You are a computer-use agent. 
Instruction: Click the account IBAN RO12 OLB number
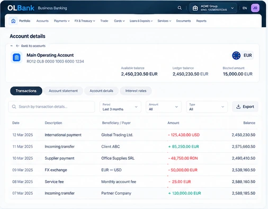click(55, 62)
